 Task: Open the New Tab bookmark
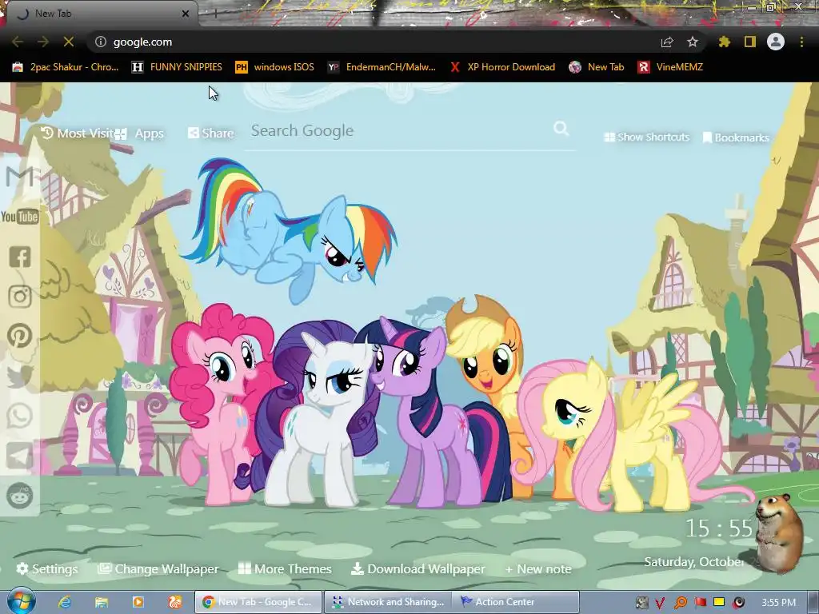(597, 67)
